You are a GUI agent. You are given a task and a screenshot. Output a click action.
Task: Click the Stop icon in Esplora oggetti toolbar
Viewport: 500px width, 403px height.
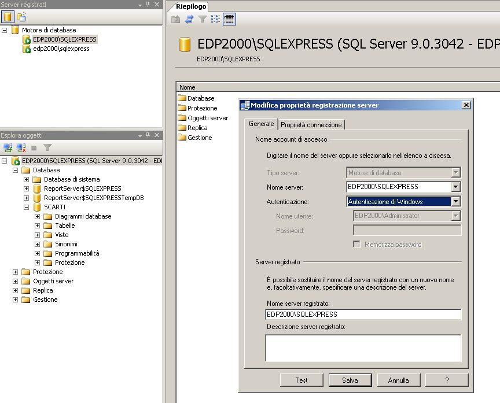(x=34, y=147)
